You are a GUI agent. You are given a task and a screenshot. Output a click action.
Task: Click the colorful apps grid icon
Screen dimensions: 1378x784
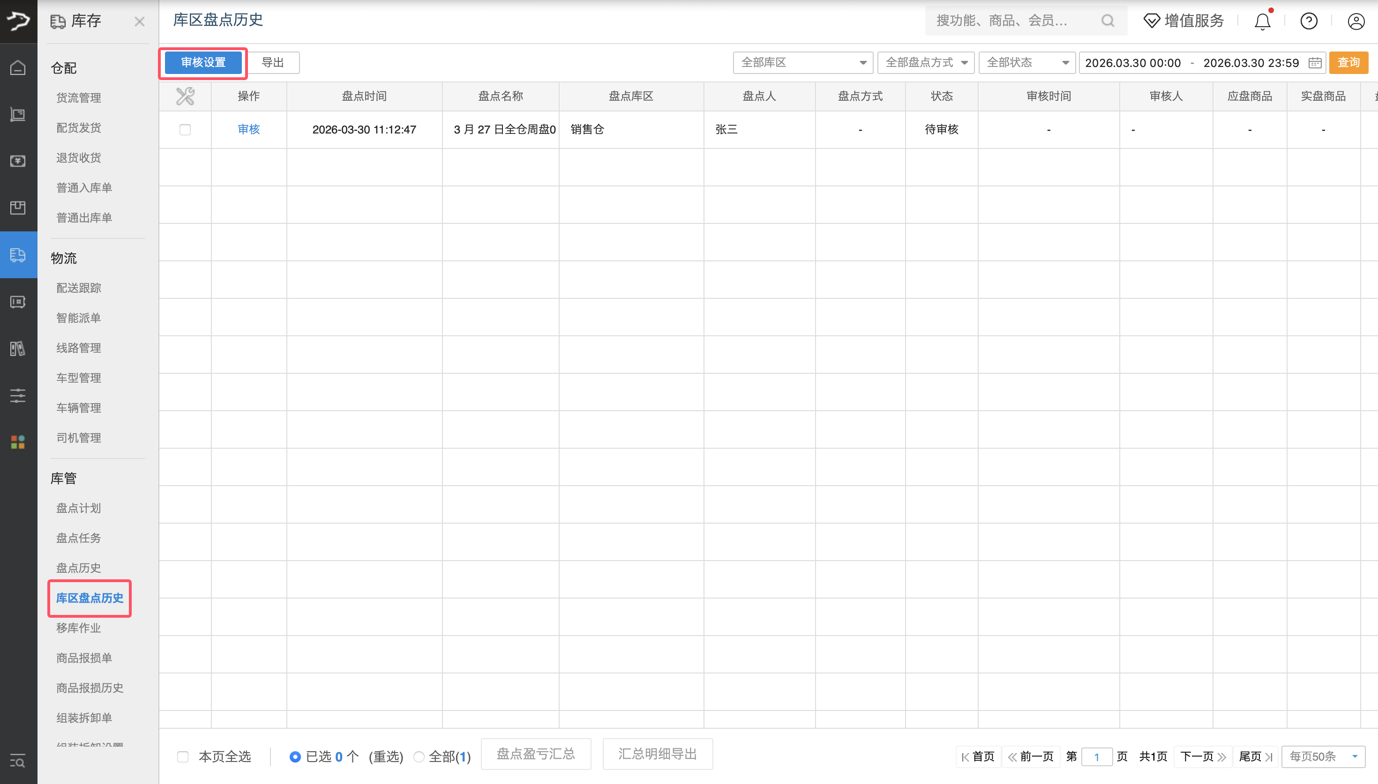18,442
